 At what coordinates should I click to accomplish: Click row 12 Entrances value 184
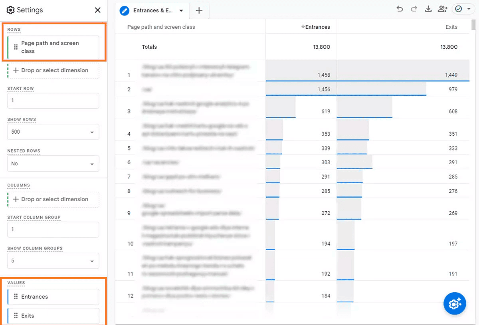coord(326,296)
